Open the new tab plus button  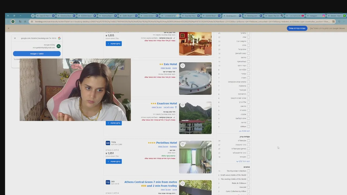33,16
